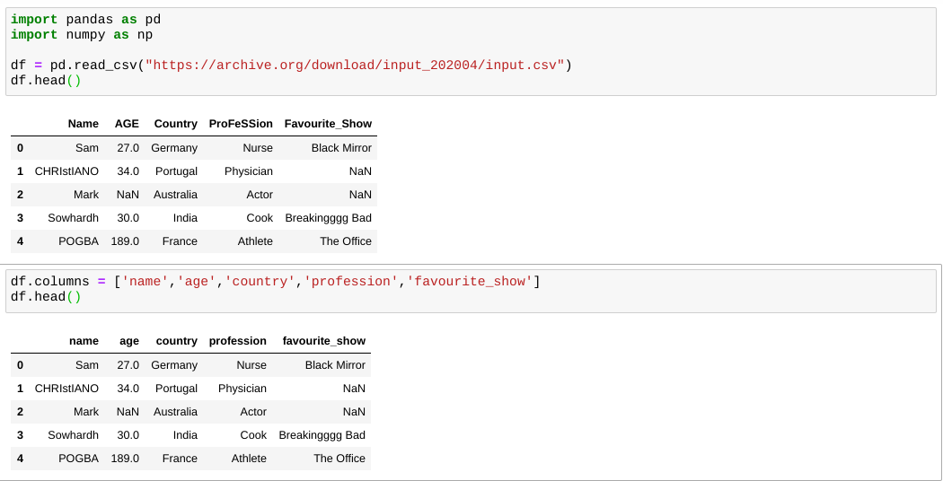Select the 'ProFeSSion' column header
Screen dimensions: 943x481
241,124
